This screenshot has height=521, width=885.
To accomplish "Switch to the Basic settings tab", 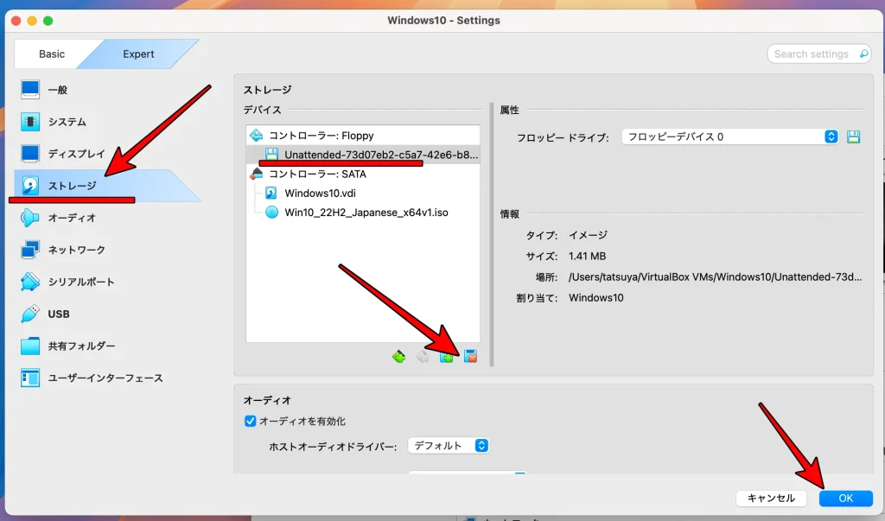I will coord(52,54).
